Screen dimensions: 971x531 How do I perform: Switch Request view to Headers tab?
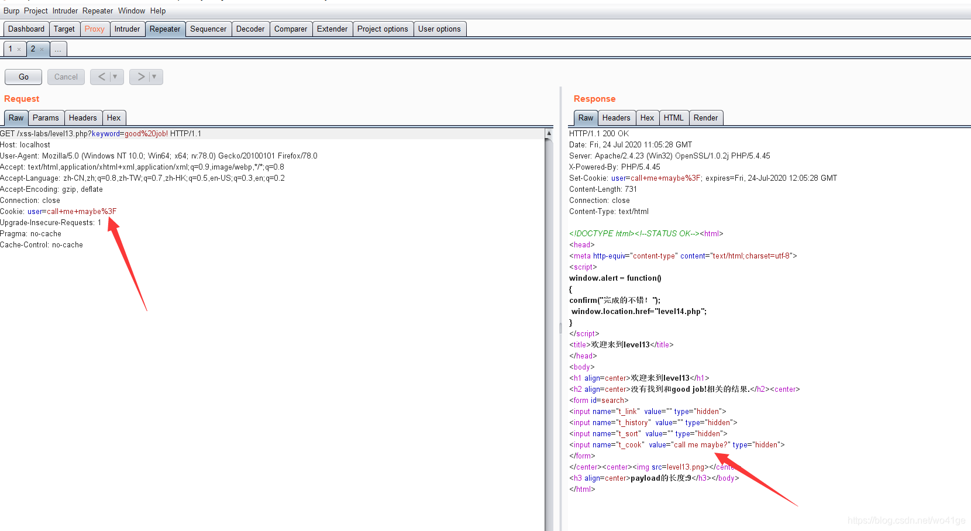[x=83, y=118]
